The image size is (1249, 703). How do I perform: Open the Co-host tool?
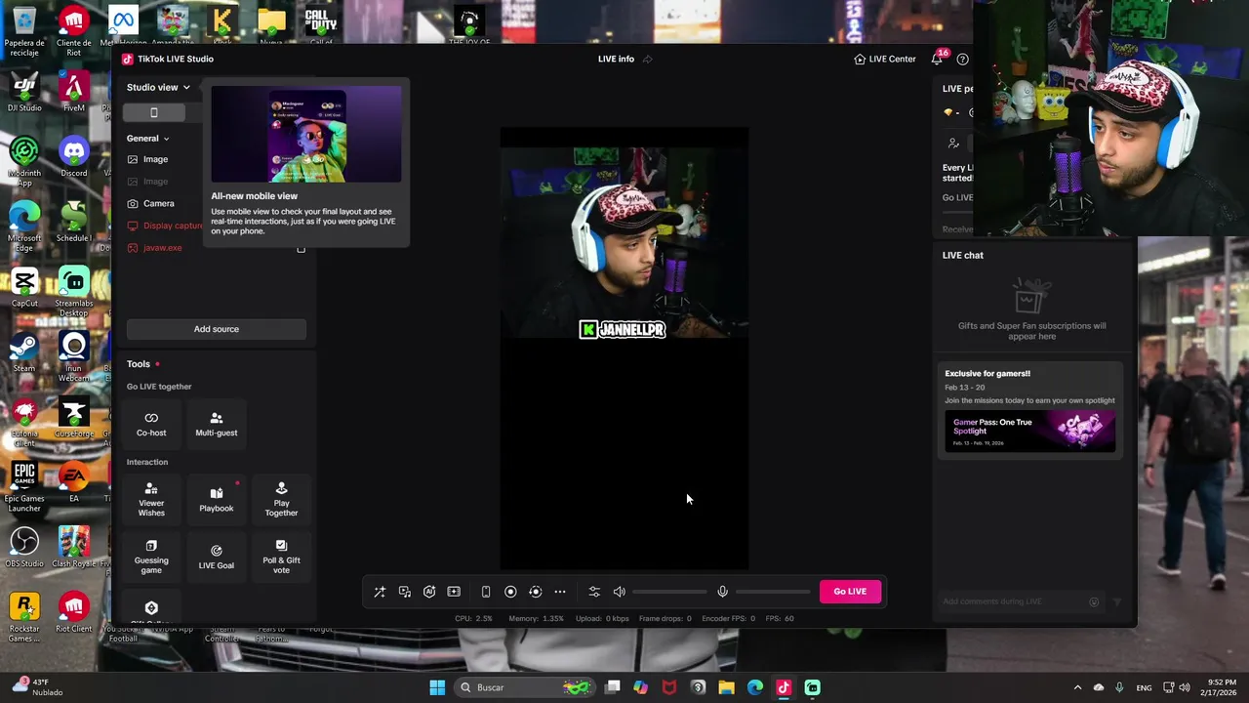(x=151, y=424)
